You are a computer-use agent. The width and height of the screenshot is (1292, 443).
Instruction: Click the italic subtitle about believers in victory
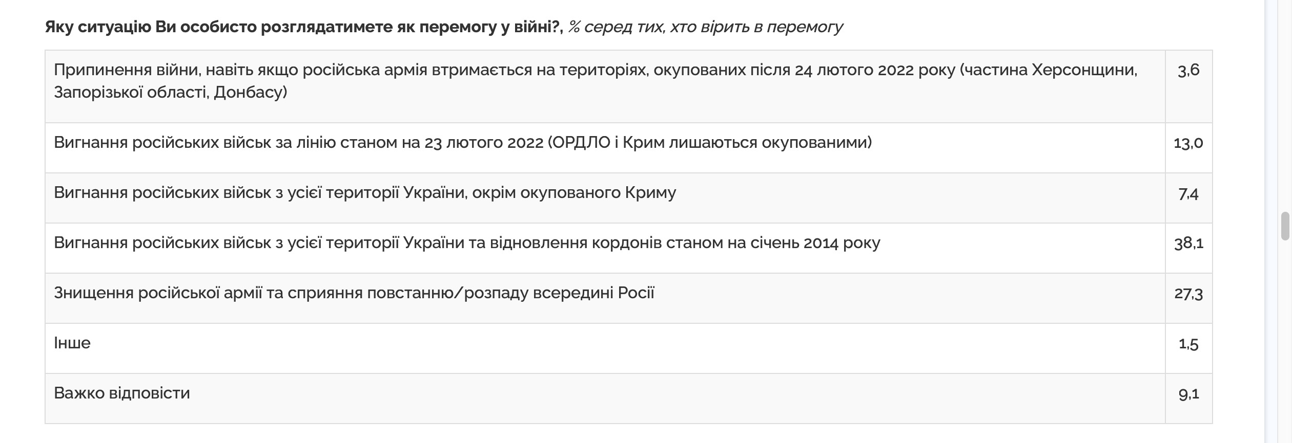705,27
